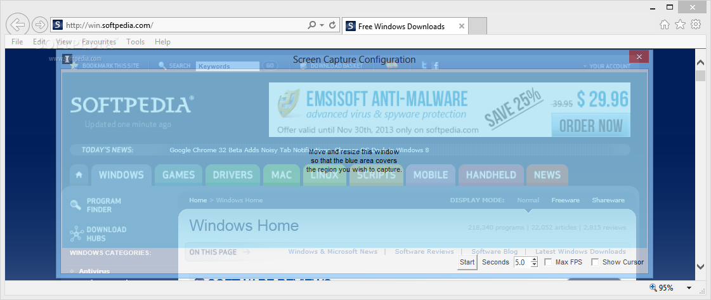Click the Start capture button
711x300 pixels.
point(467,262)
